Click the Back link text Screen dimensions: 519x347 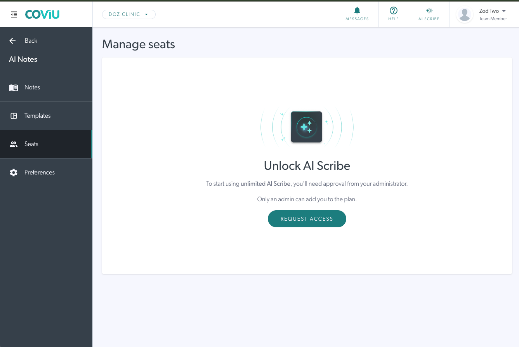point(31,41)
